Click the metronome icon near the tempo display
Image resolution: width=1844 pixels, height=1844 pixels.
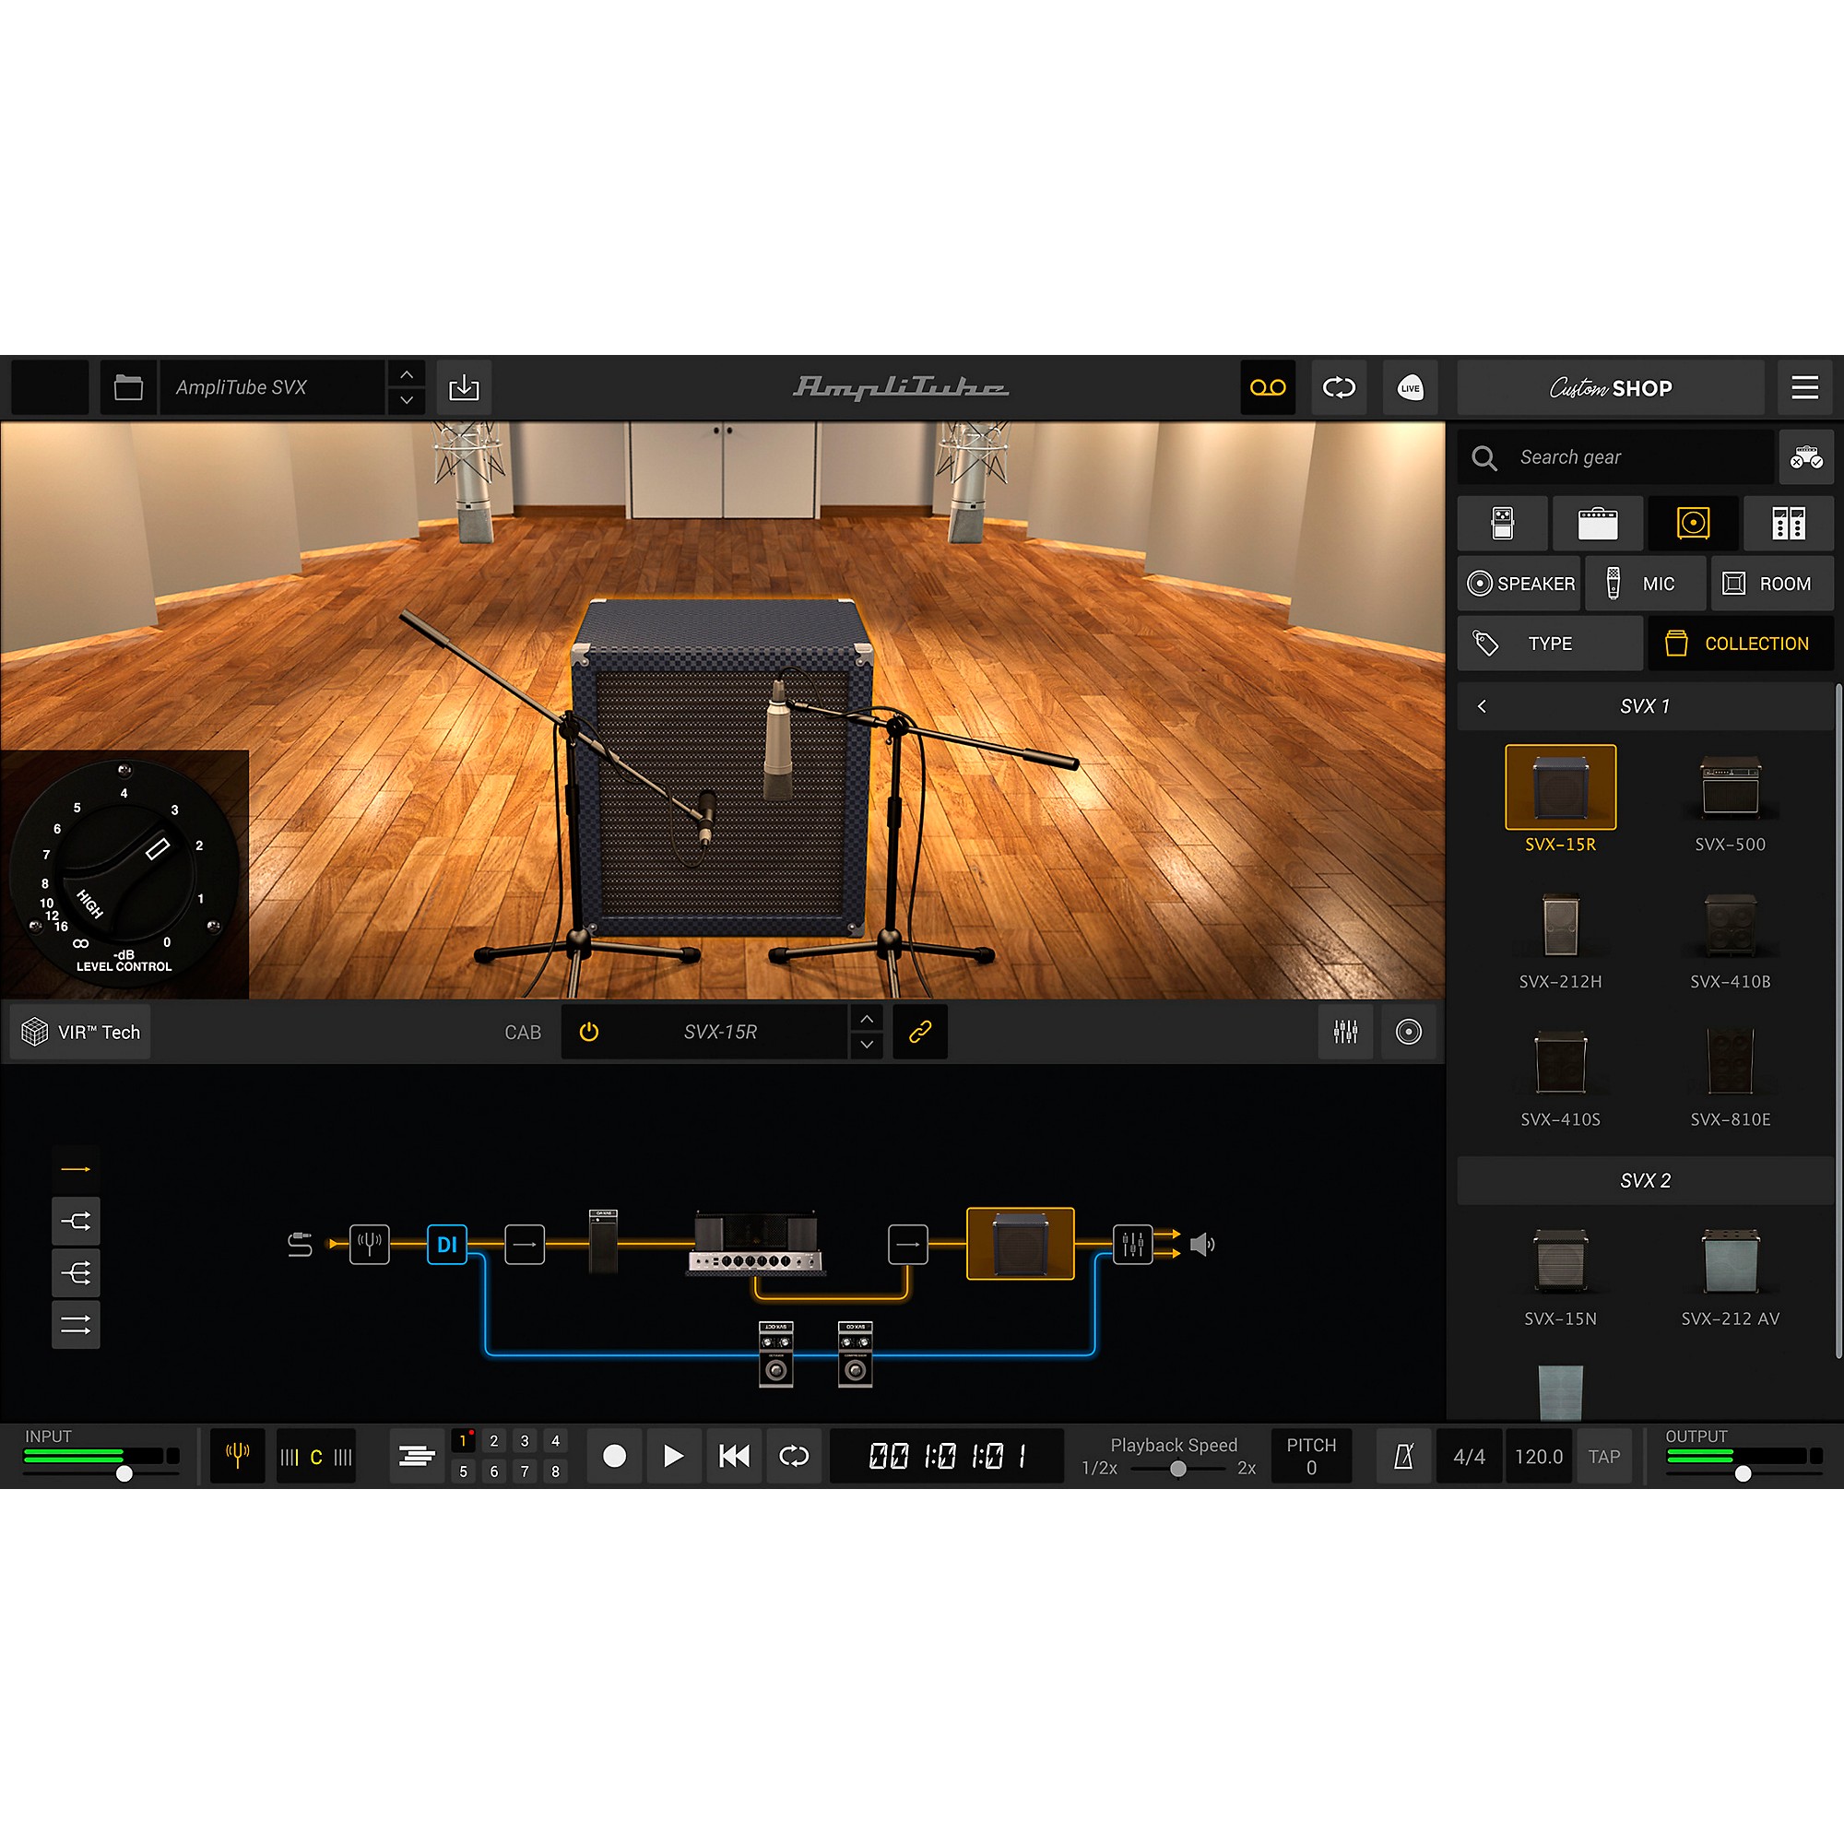(1403, 1456)
